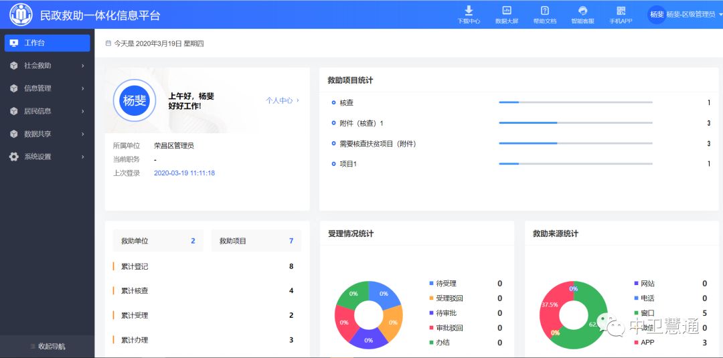Click the last login time 2020-03-19 11:11:18
723x358 pixels.
(x=185, y=173)
